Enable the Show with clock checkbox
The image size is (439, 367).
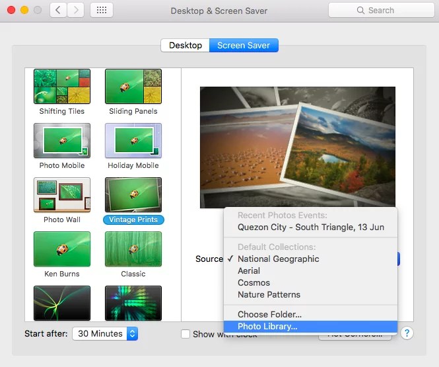[186, 334]
